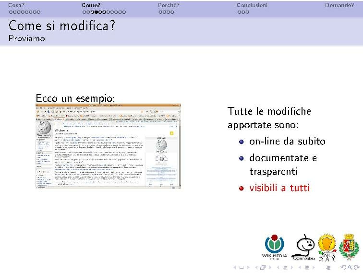Click 'Tutte le modifiche apportate sono:' text
Screen dimensions: 363x273
(269, 118)
